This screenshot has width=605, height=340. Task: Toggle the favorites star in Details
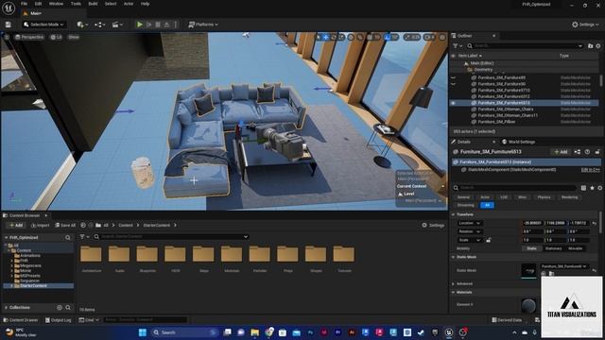tap(593, 188)
